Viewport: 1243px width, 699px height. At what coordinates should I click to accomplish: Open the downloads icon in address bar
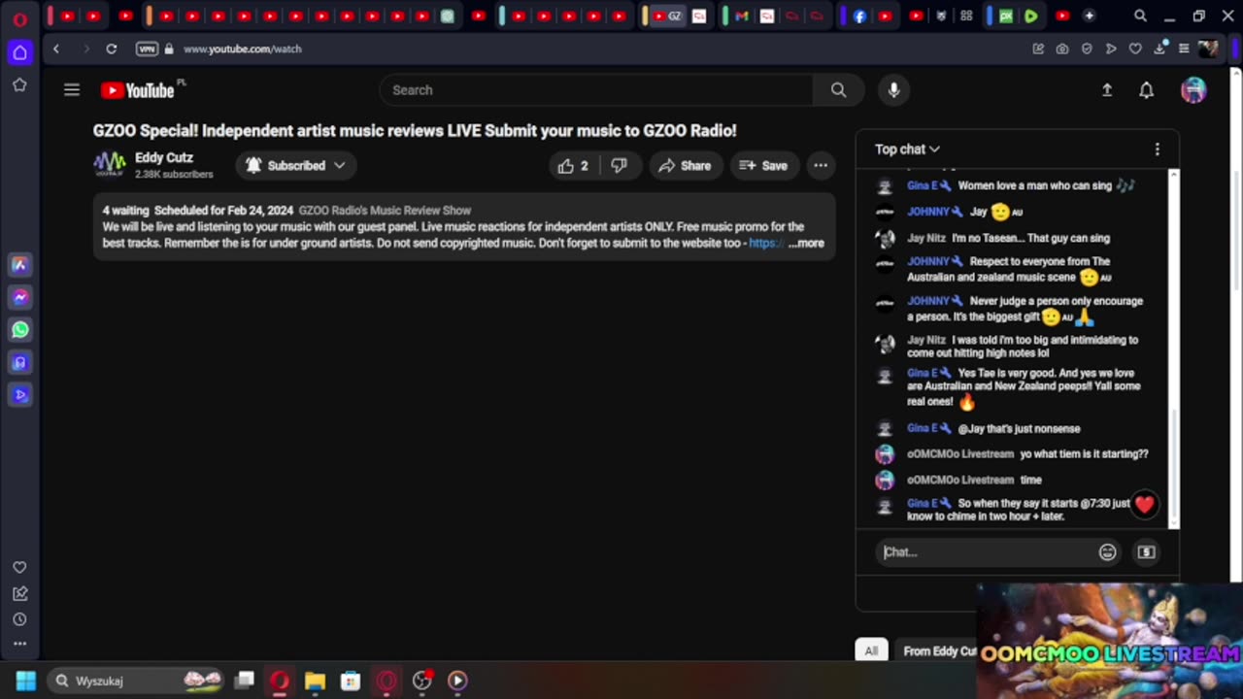[x=1159, y=49]
